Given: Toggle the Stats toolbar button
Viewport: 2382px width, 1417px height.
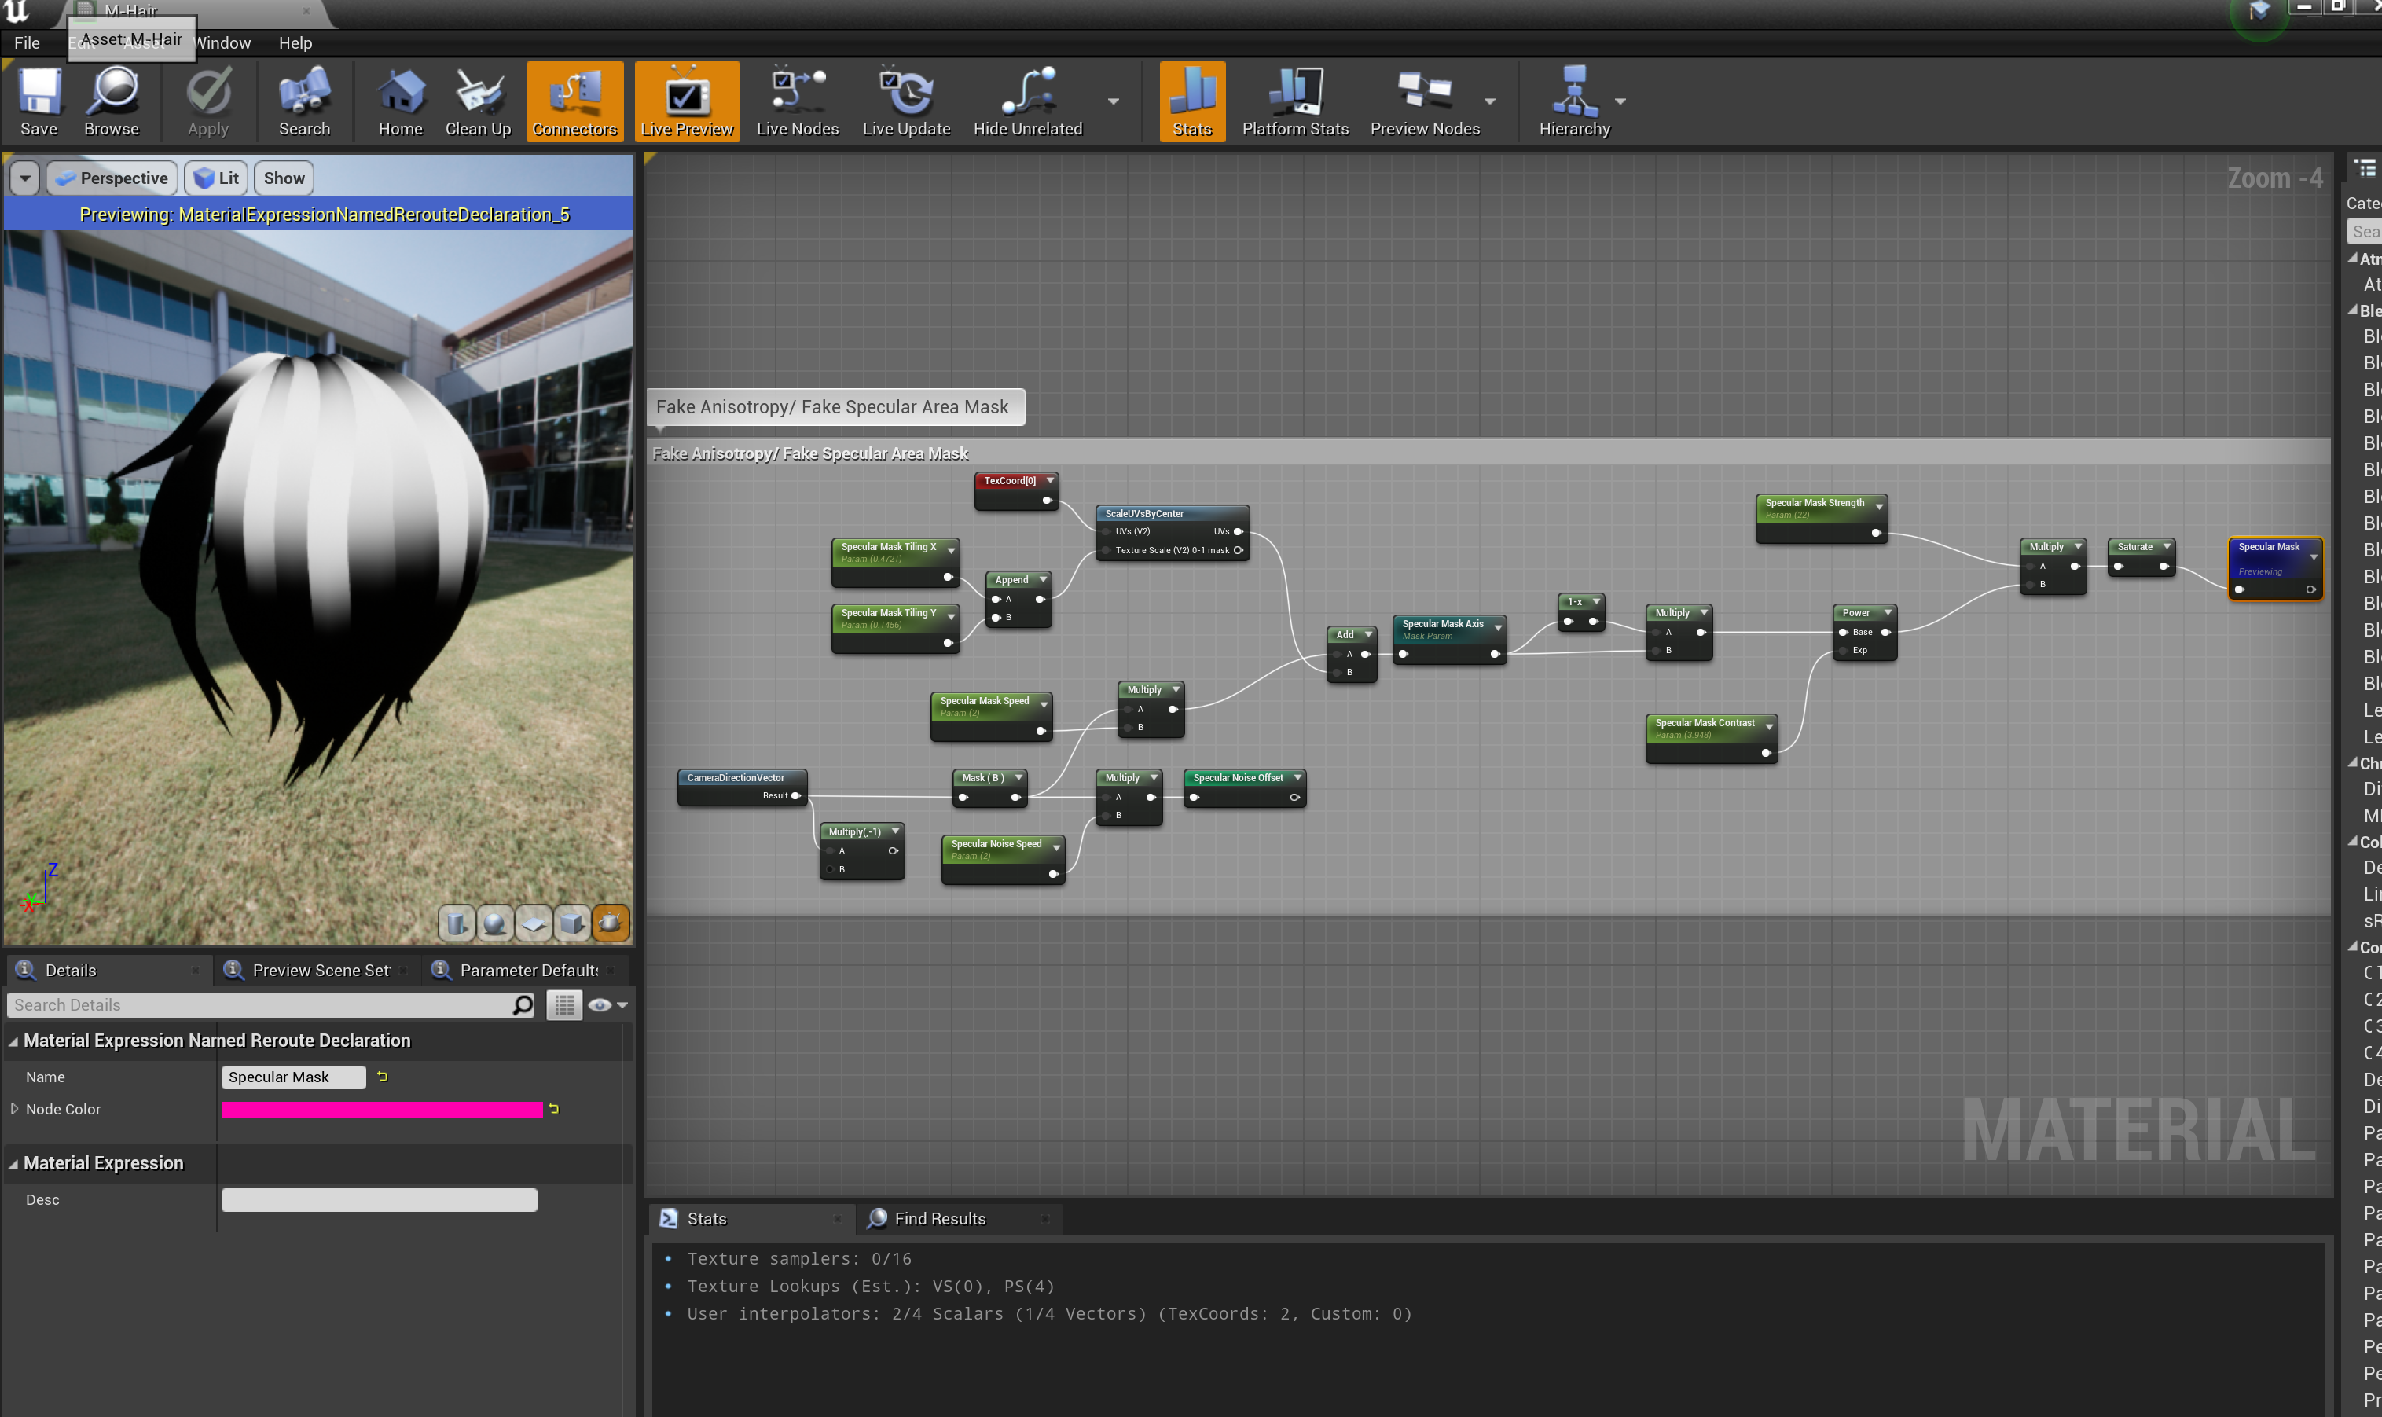Looking at the screenshot, I should pyautogui.click(x=1192, y=102).
